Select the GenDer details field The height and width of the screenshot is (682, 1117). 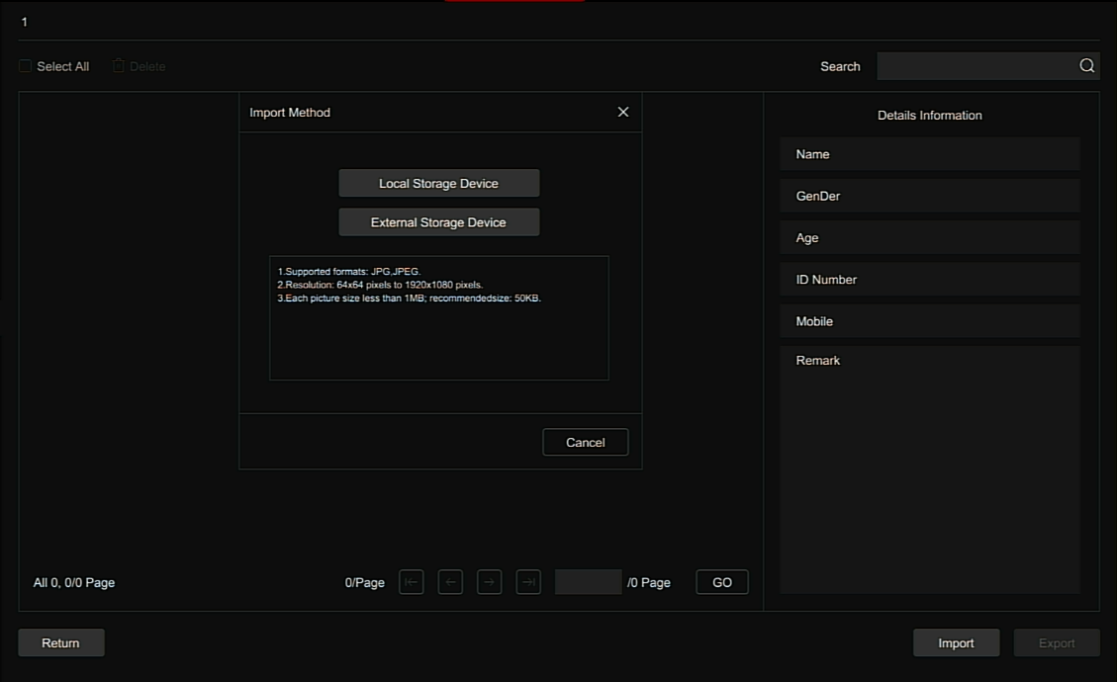930,196
